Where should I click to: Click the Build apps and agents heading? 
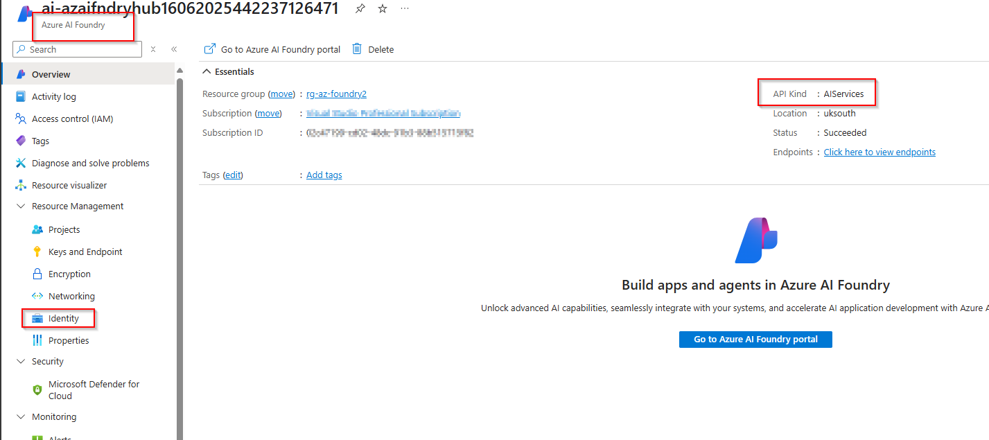[755, 285]
